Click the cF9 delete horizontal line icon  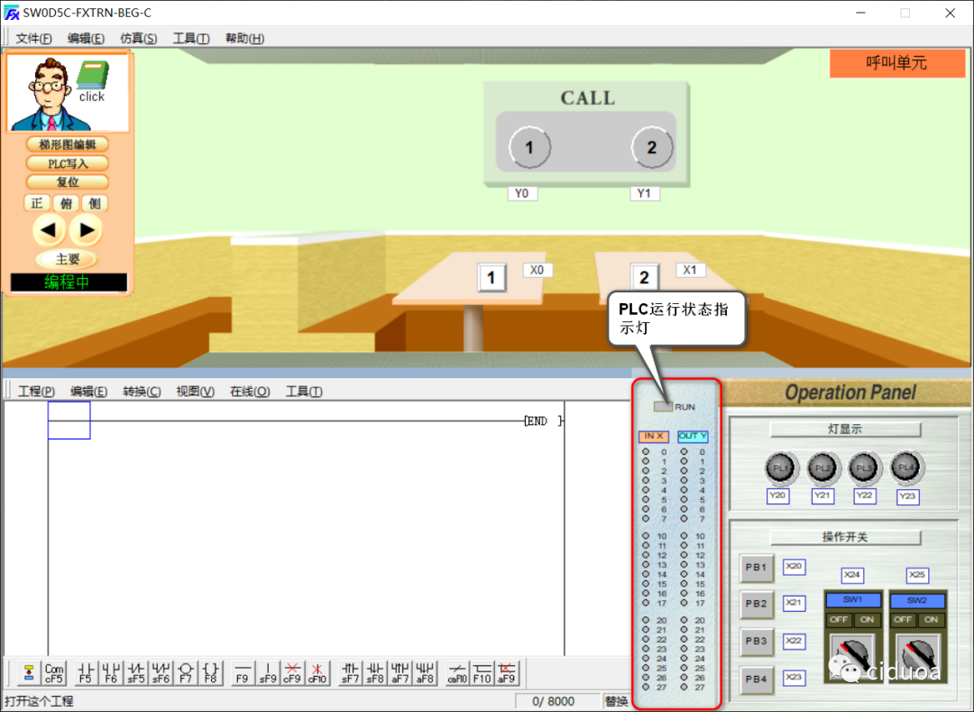[x=292, y=673]
